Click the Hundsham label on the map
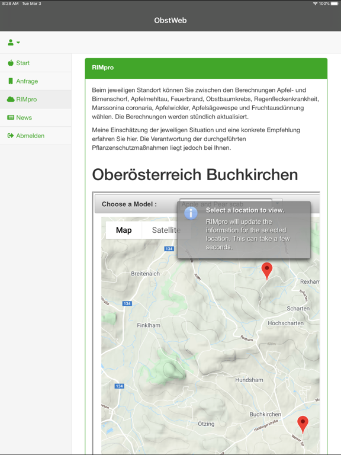Image resolution: width=341 pixels, height=455 pixels. pyautogui.click(x=249, y=380)
